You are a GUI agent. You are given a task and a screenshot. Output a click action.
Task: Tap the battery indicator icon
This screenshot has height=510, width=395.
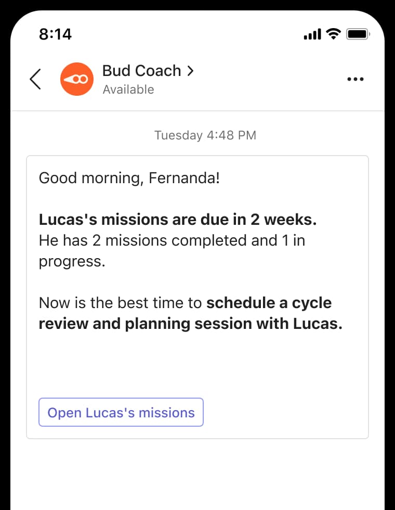359,34
